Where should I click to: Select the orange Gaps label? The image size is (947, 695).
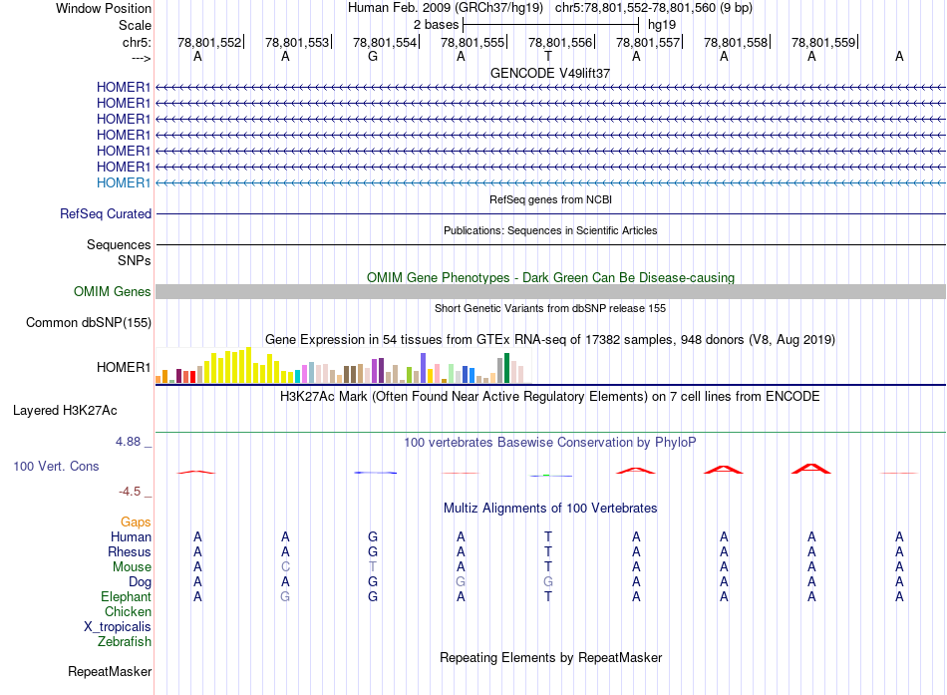136,521
